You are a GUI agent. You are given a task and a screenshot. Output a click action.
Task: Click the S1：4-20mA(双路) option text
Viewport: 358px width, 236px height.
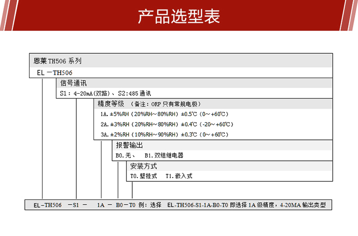[x=85, y=93]
